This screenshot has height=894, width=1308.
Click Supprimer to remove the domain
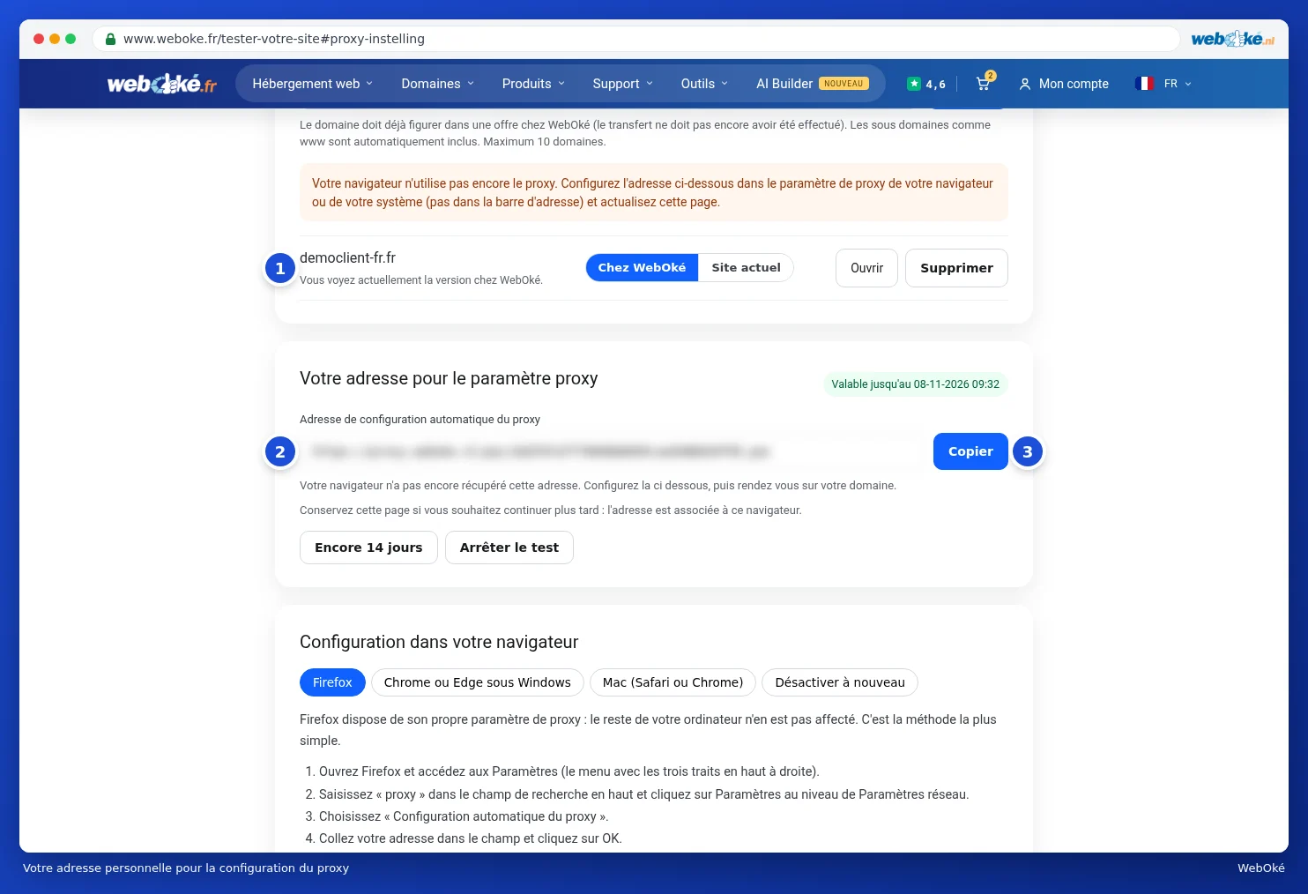(956, 268)
